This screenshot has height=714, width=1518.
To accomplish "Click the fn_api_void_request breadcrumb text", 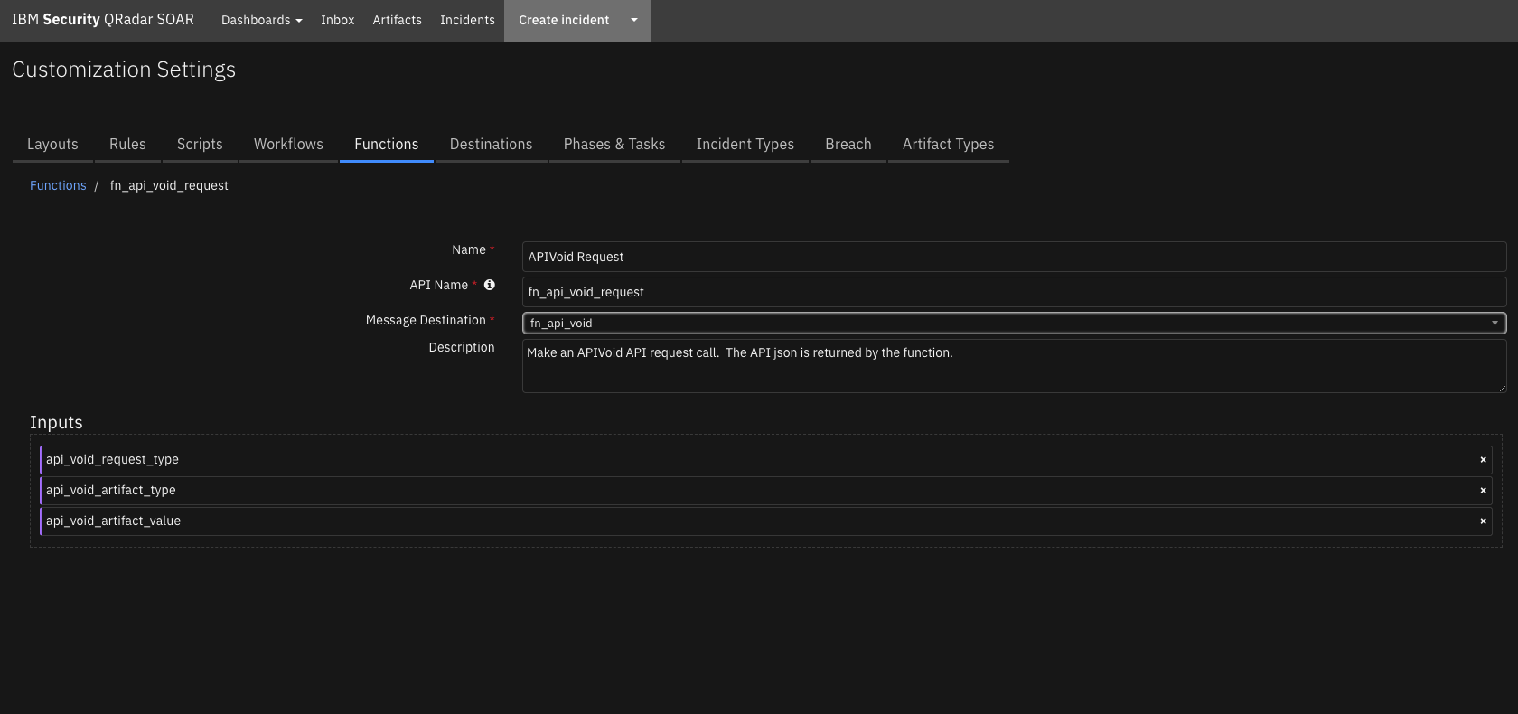I will [169, 185].
